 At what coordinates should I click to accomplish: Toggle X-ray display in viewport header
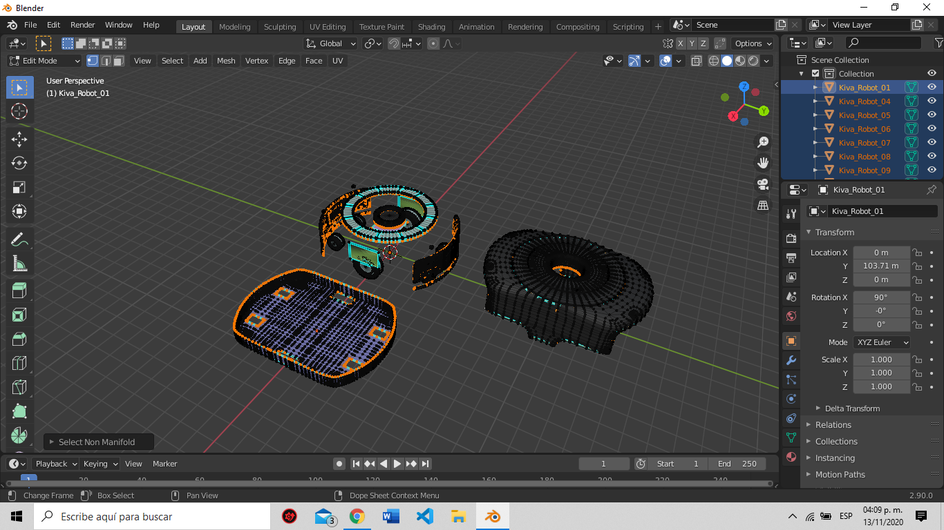point(696,61)
